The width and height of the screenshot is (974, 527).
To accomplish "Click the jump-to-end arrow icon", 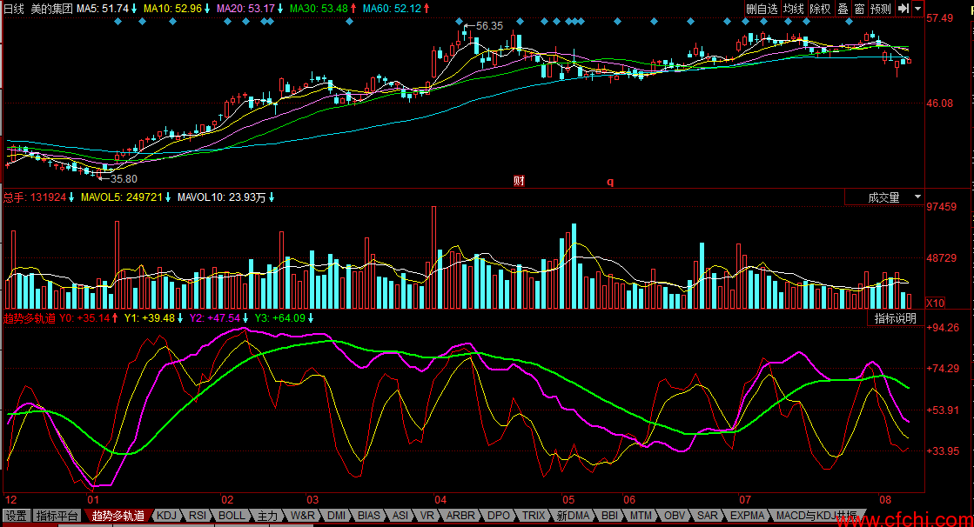I will pos(903,9).
